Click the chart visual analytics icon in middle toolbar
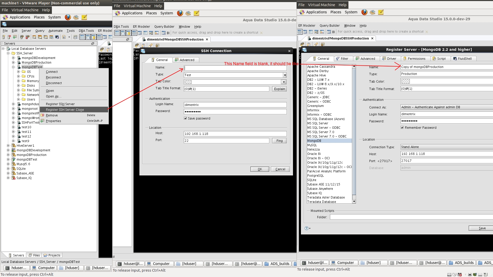The height and width of the screenshot is (277, 493). click(x=157, y=33)
